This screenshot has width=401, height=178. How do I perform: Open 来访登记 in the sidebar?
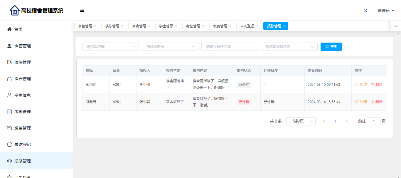coord(23,145)
